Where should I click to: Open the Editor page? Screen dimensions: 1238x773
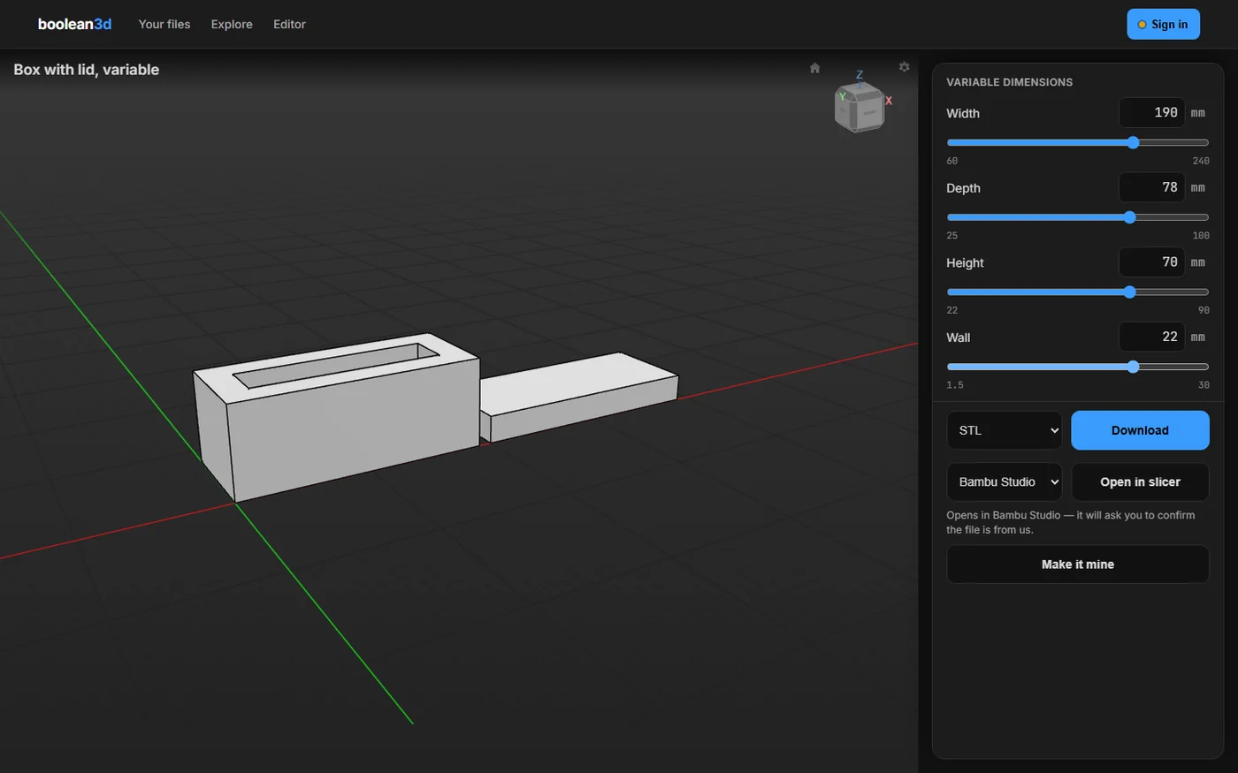coord(289,24)
